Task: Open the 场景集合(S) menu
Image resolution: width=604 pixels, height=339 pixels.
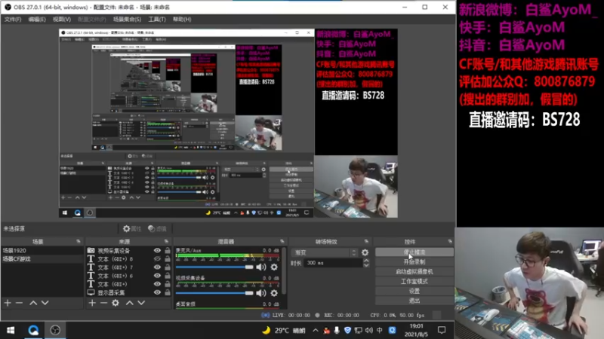Action: point(127,20)
